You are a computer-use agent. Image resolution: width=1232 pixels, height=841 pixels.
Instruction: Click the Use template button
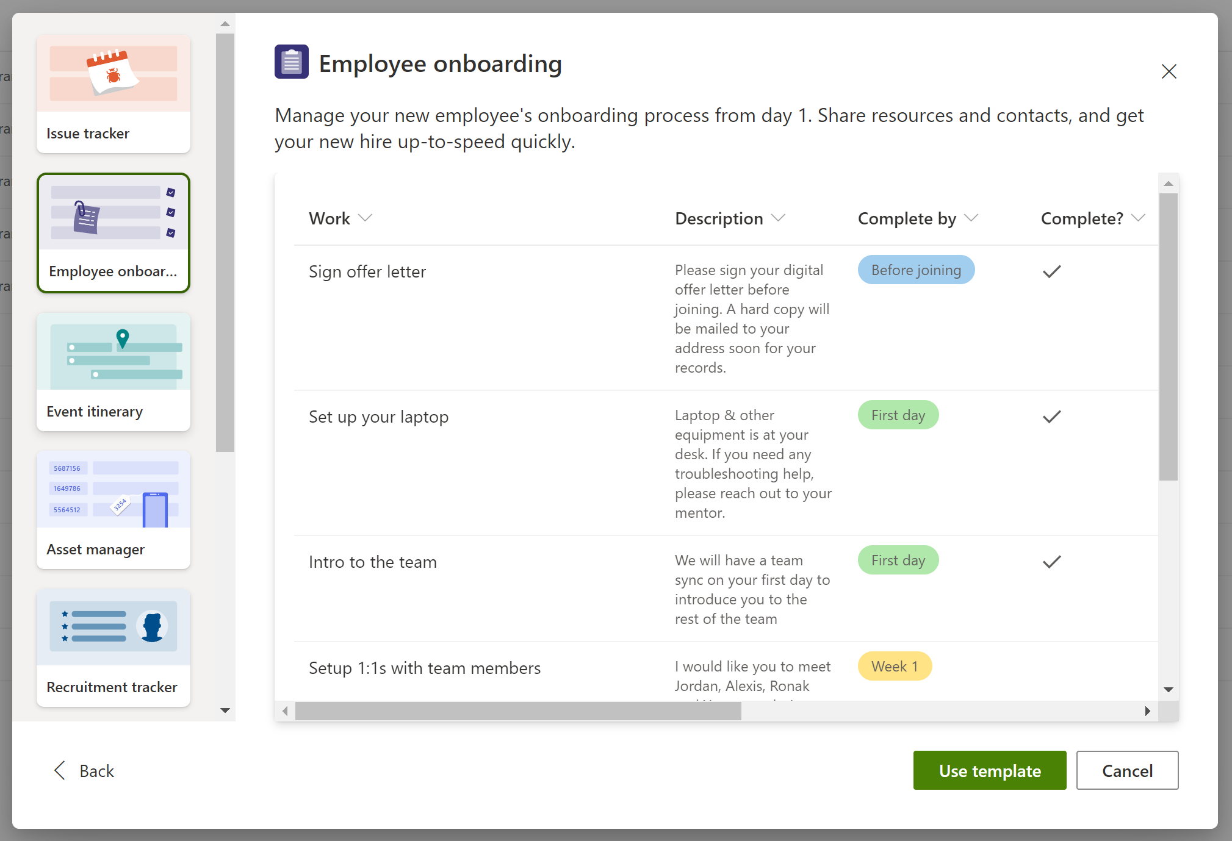(x=989, y=771)
